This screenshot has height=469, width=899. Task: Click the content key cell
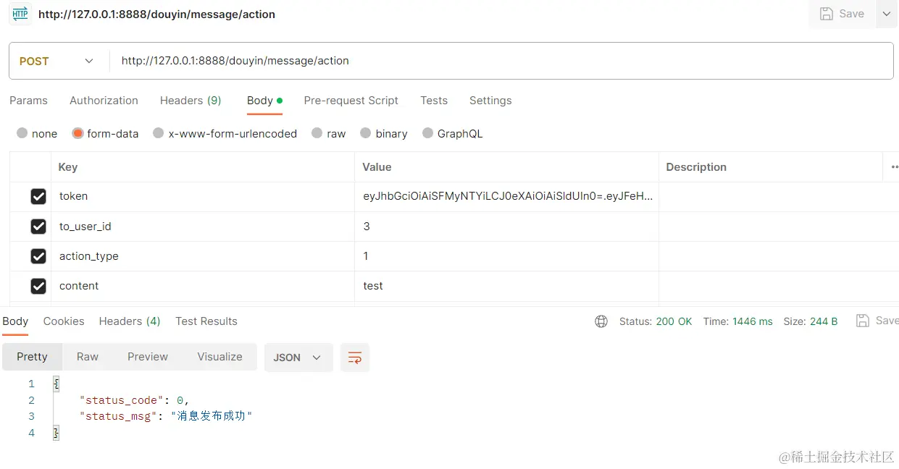point(203,286)
